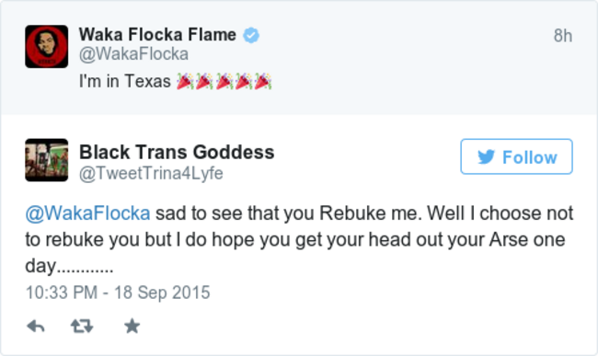Click the Twitter bird icon in Follow

487,156
